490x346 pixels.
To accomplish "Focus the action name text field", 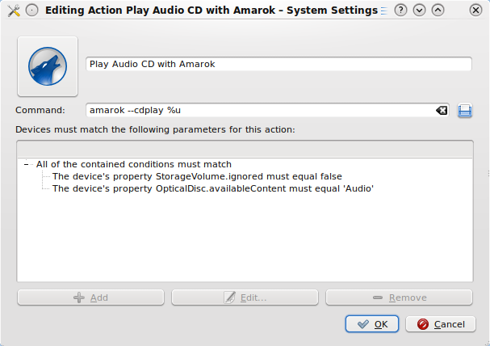I will [279, 65].
